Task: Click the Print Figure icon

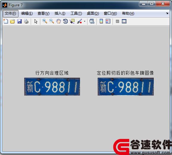Action: (26, 21)
